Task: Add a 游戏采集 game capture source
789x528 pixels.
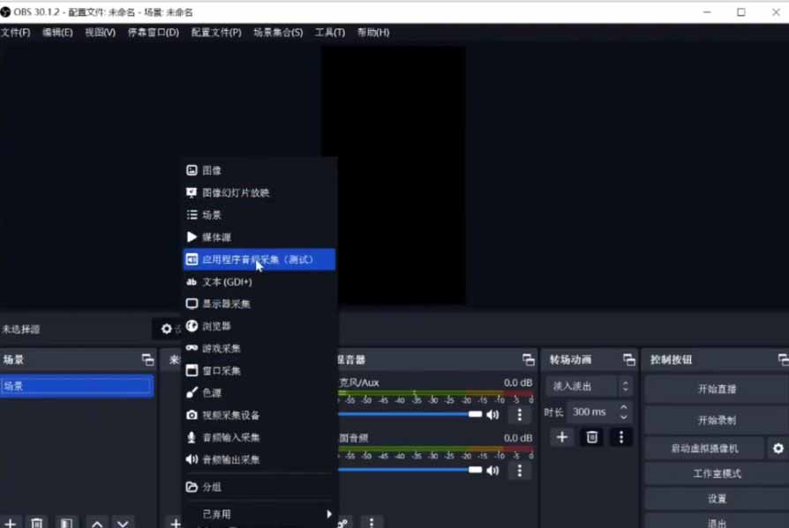Action: 221,348
